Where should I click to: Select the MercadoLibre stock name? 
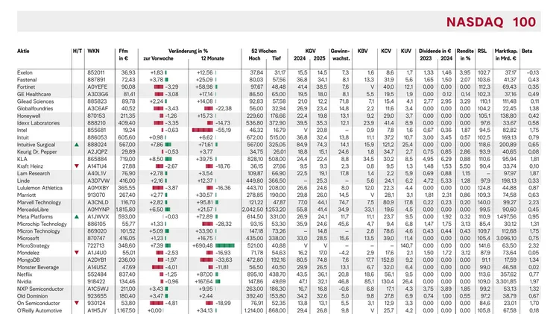click(x=33, y=210)
